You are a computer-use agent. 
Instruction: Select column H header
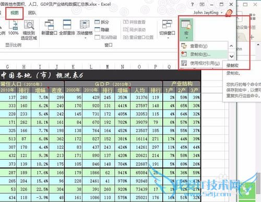click(24, 67)
